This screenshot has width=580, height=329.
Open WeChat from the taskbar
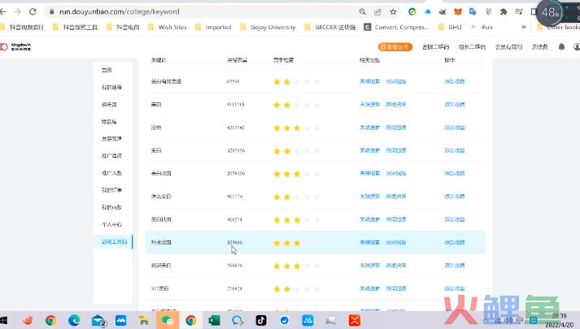pos(168,320)
